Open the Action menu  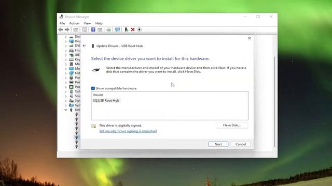pos(74,23)
